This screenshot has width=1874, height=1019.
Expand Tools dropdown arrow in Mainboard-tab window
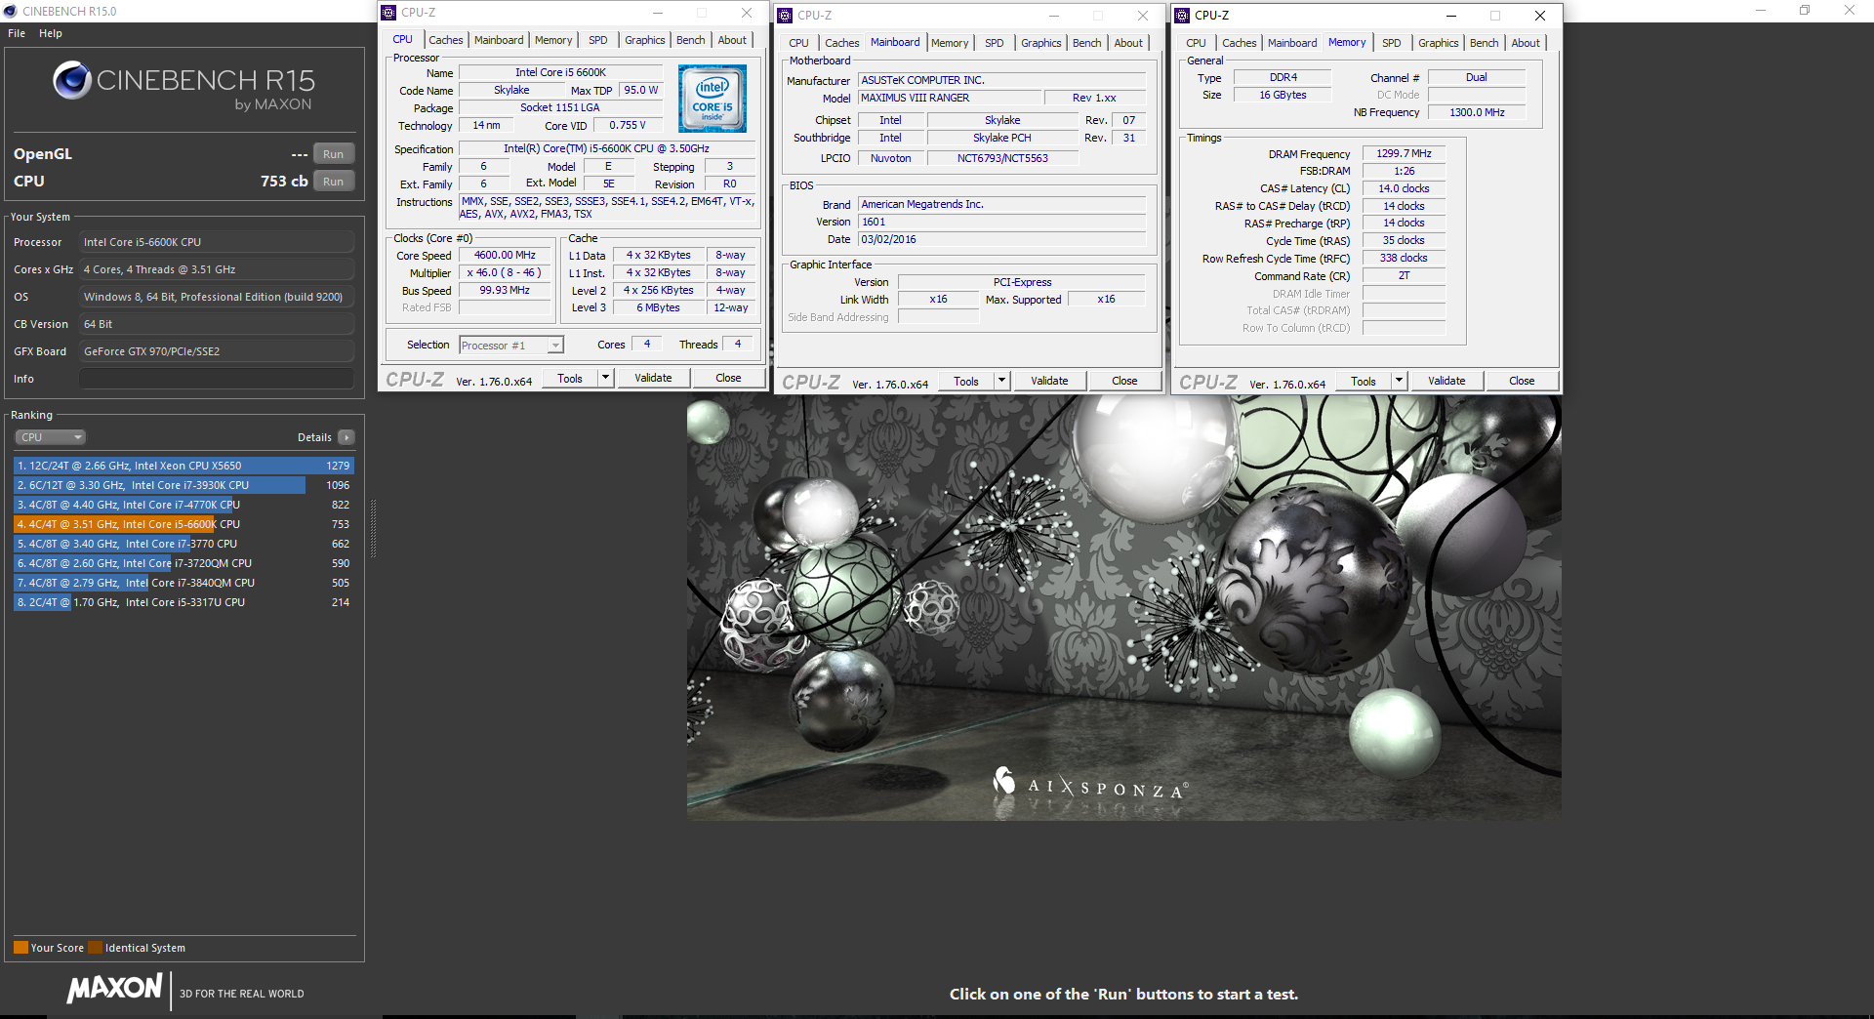click(x=1001, y=381)
